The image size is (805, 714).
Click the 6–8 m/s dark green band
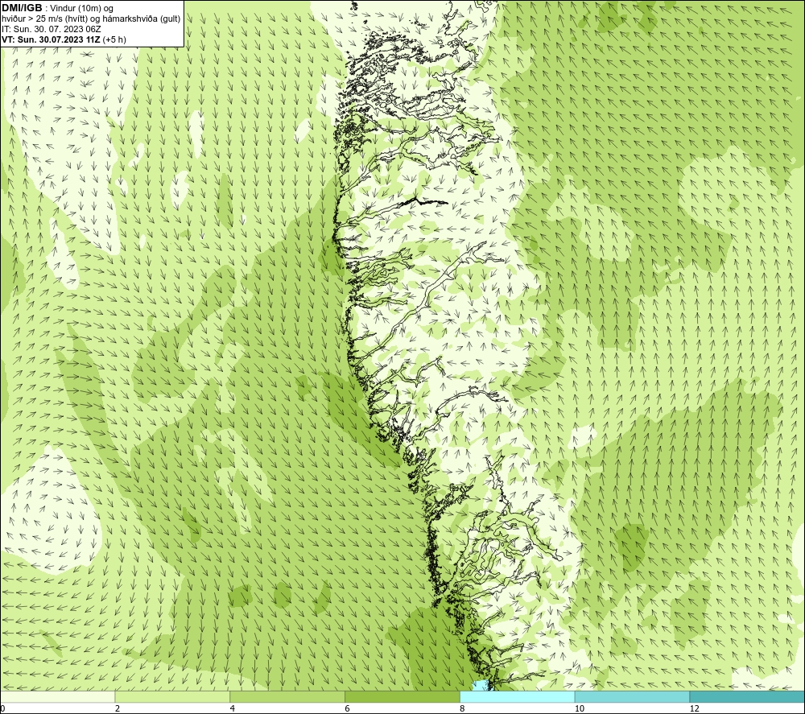click(402, 696)
